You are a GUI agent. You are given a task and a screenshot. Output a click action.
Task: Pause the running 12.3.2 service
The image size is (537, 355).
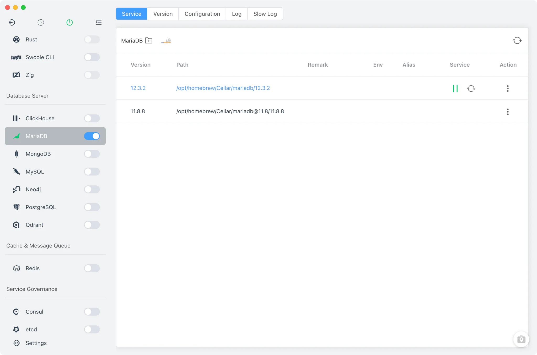click(455, 88)
